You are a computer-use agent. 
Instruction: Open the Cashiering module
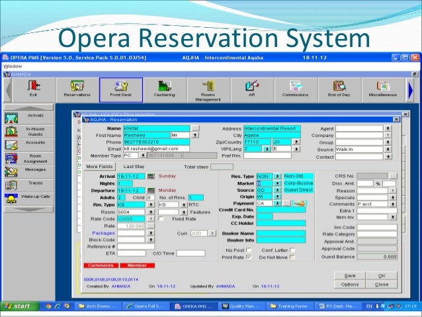point(165,90)
